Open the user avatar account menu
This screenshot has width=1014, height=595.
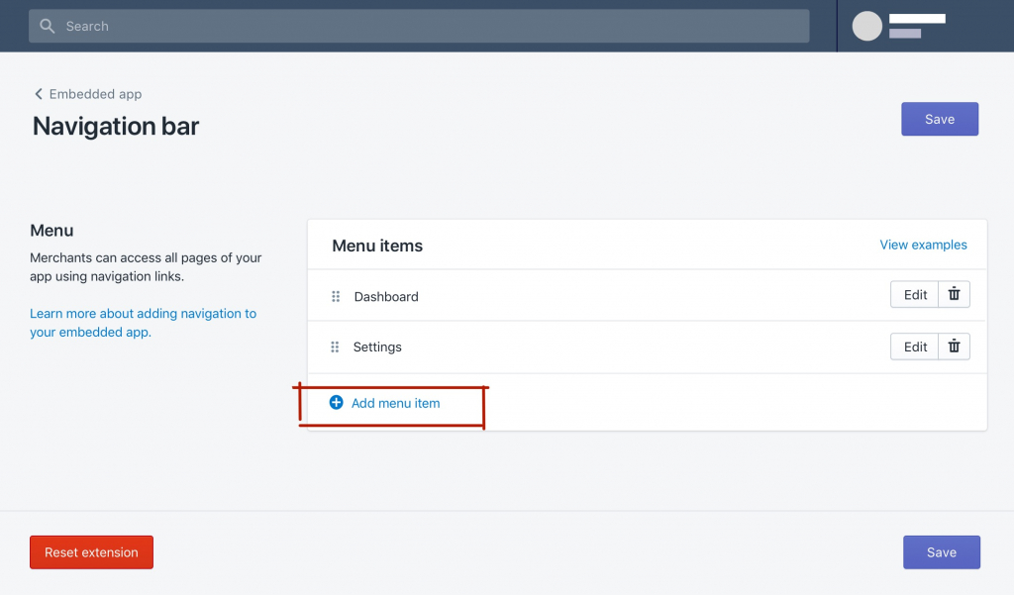point(866,26)
